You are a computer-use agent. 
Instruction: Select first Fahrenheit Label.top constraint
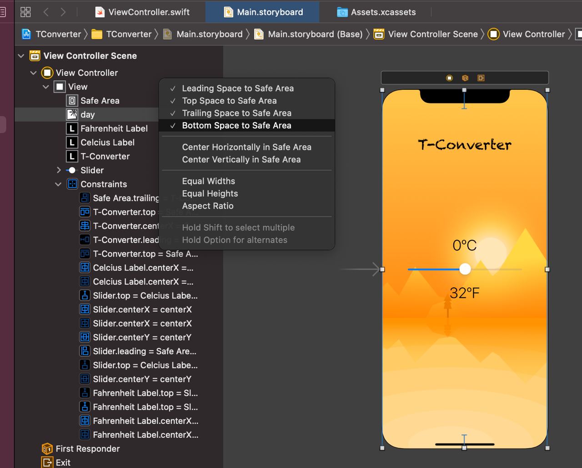pyautogui.click(x=145, y=394)
